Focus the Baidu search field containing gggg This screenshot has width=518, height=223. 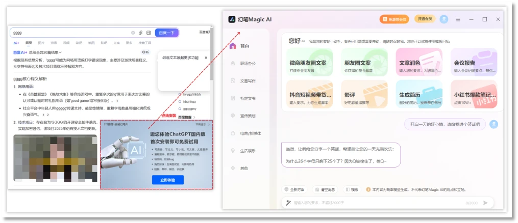[x=71, y=33]
